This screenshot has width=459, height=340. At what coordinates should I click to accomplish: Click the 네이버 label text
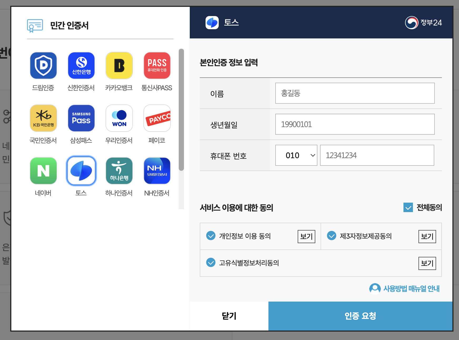[43, 193]
